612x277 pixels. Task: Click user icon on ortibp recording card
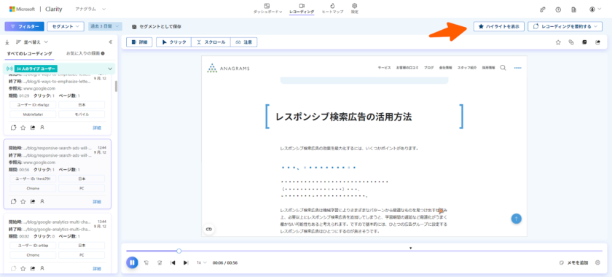(x=42, y=268)
